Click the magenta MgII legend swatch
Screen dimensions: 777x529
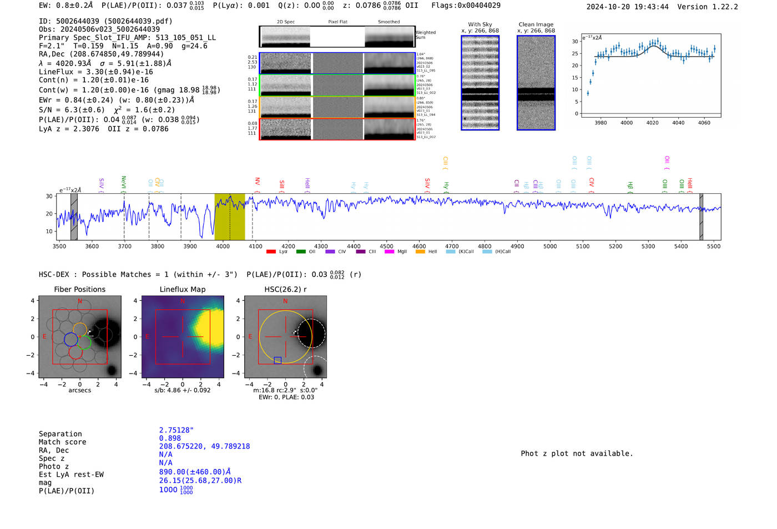click(389, 251)
